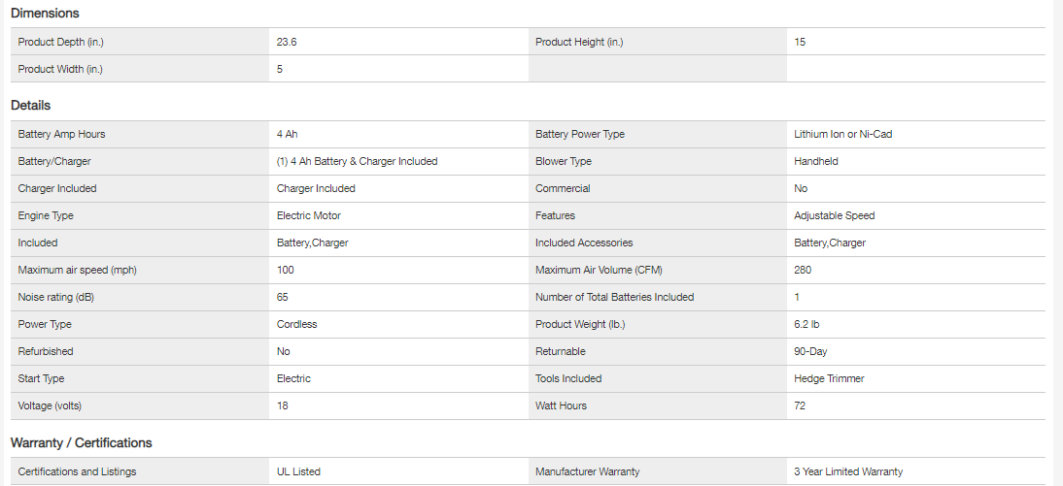Click the Cordless power type value

(x=296, y=324)
